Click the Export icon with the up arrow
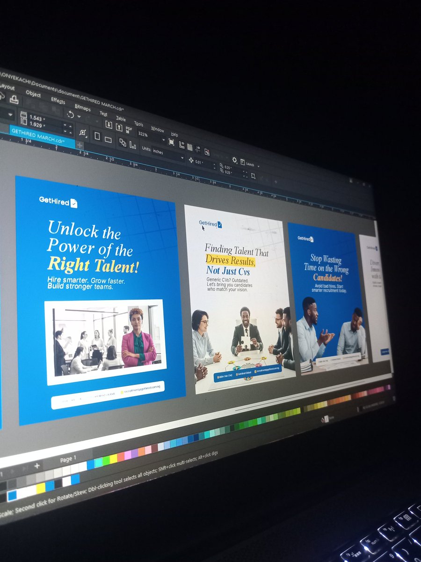The width and height of the screenshot is (421, 562). coord(119,127)
